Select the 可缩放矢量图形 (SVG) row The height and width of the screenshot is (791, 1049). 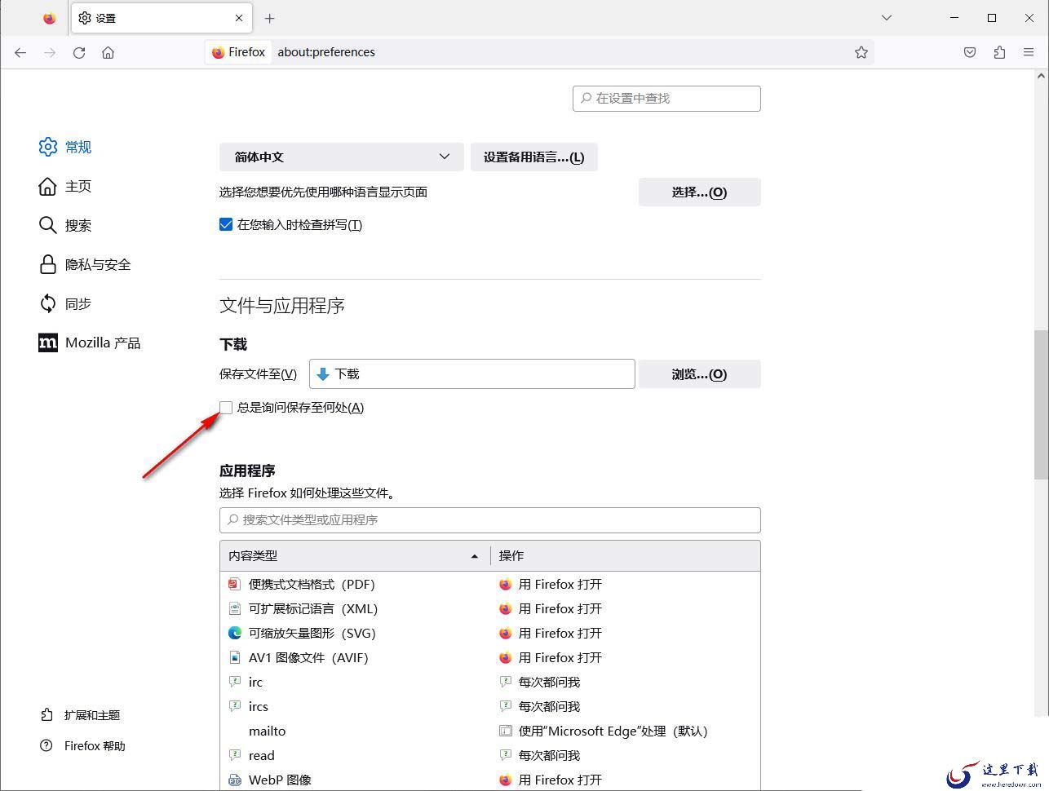[490, 633]
